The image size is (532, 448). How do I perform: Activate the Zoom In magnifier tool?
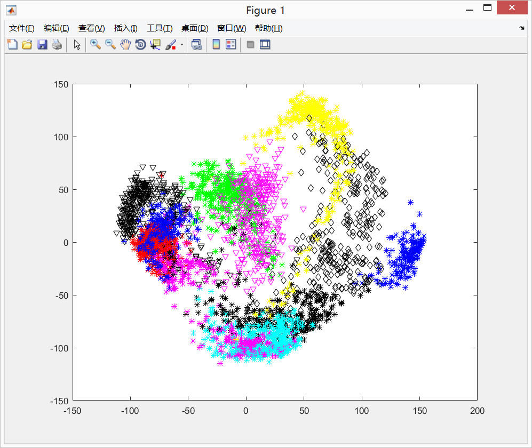click(96, 44)
